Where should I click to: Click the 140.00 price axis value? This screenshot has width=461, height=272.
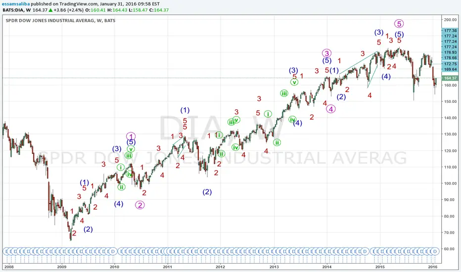pos(450,118)
